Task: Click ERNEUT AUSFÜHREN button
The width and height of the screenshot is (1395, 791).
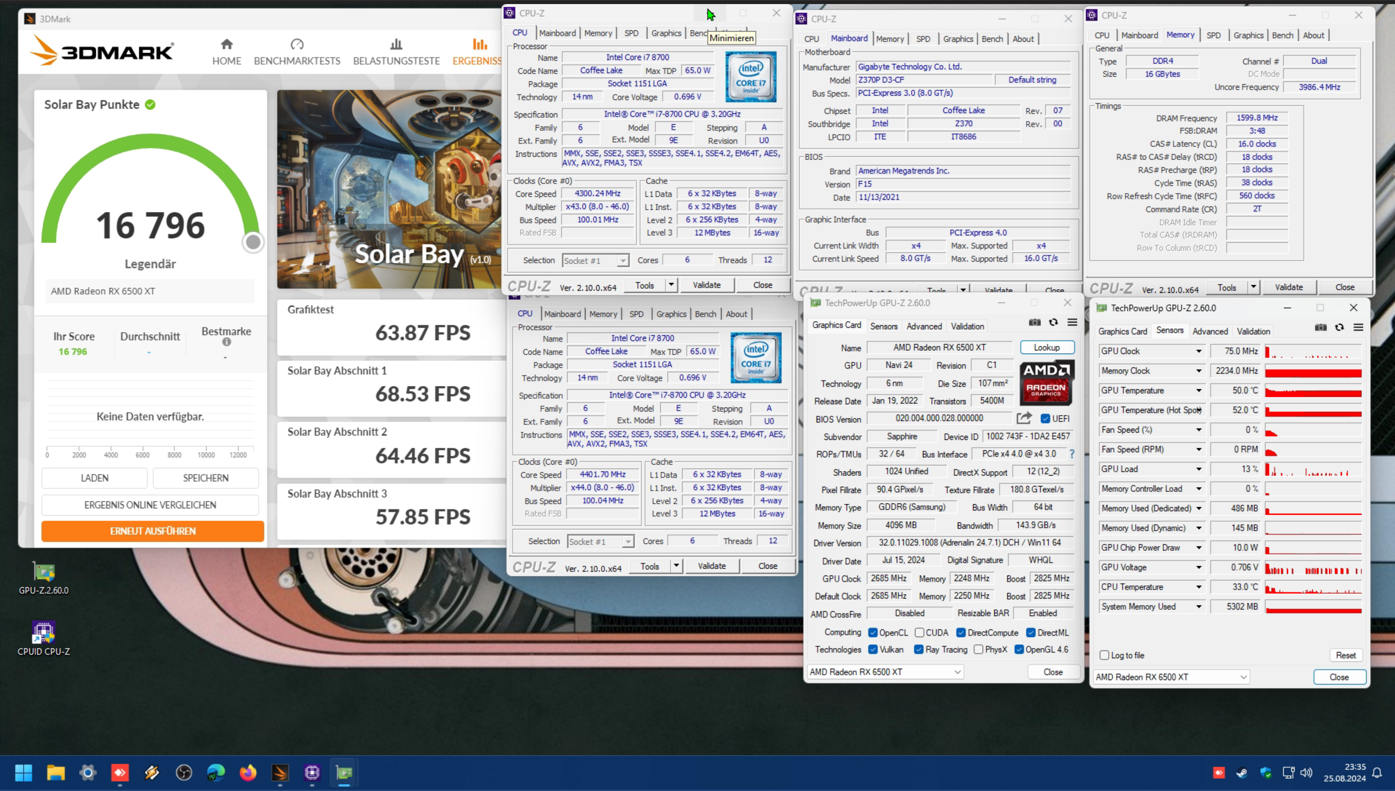Action: point(153,531)
